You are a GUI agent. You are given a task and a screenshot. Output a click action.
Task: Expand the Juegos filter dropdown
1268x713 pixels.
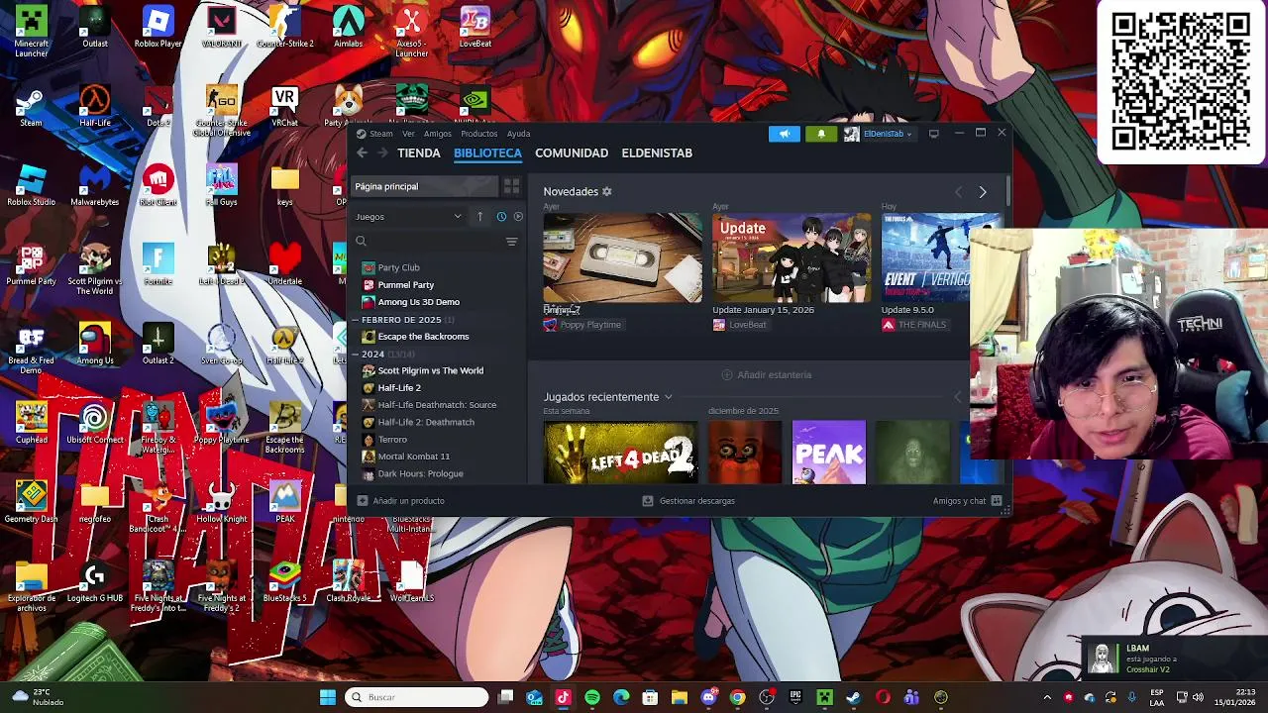coord(408,217)
